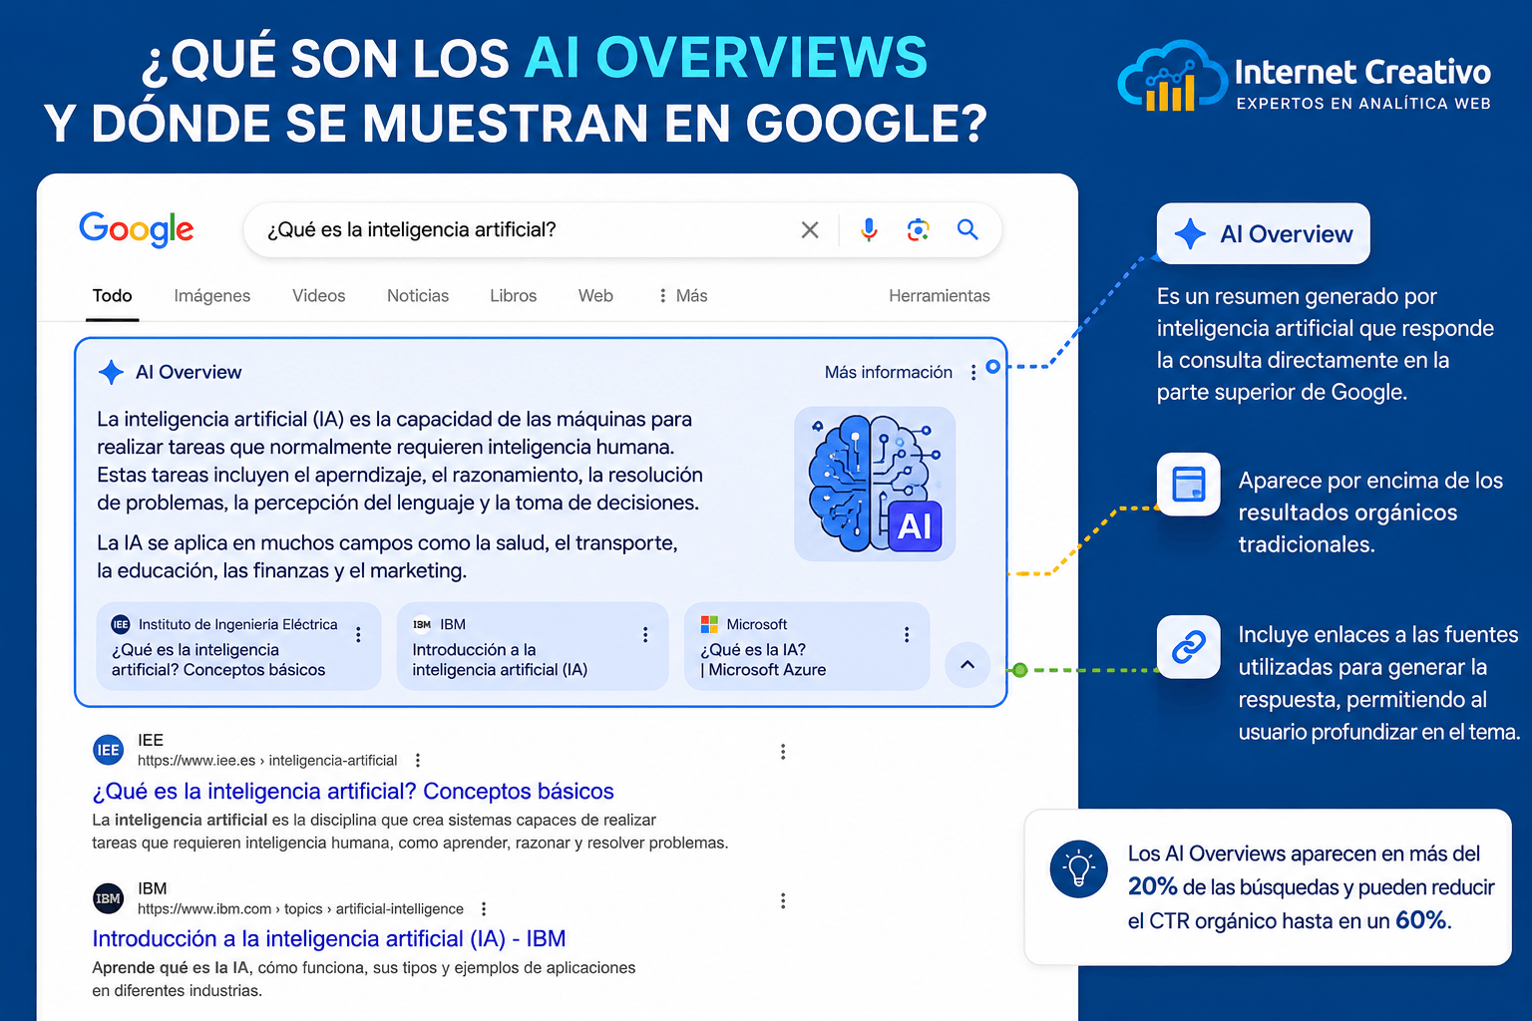Viewport: 1532px width, 1021px height.
Task: Open options for the Microsoft source card
Action: (906, 634)
